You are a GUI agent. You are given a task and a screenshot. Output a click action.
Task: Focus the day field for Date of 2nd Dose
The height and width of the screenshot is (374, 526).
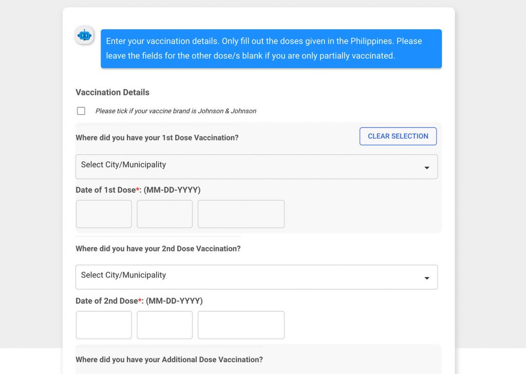coord(165,325)
